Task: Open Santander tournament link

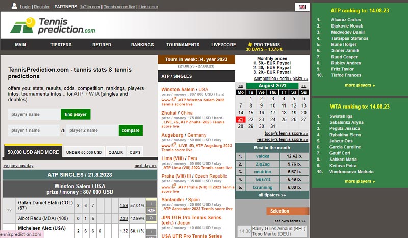Action: (173, 199)
